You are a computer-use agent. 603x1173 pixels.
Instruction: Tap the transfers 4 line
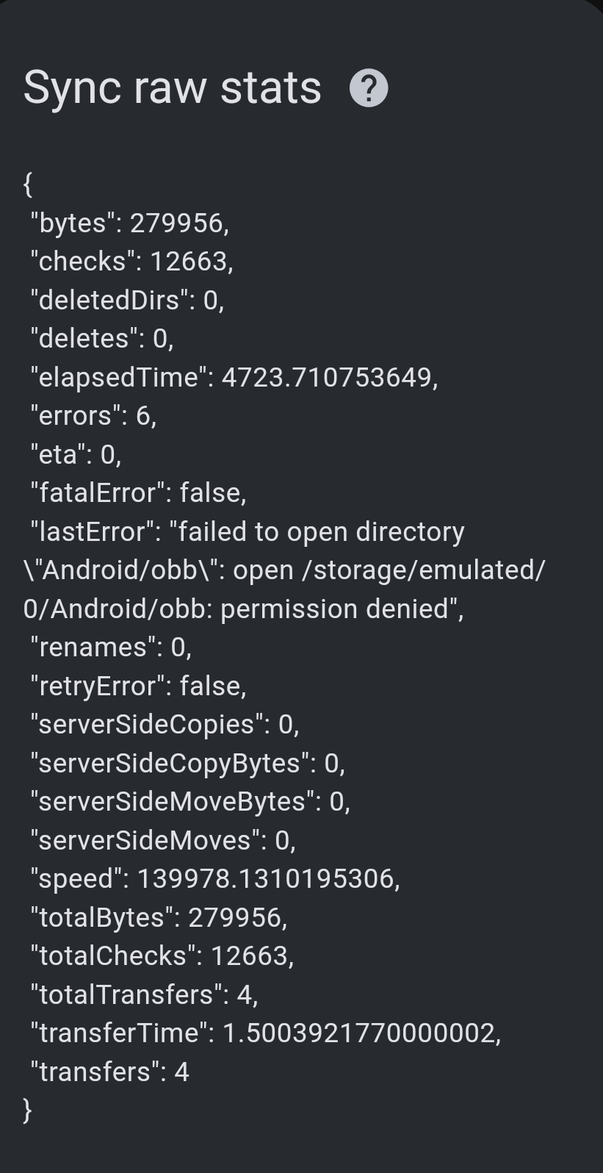coord(109,1072)
